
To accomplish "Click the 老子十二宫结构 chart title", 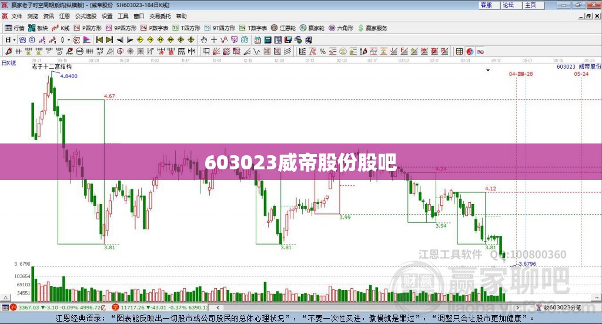I will click(x=51, y=66).
